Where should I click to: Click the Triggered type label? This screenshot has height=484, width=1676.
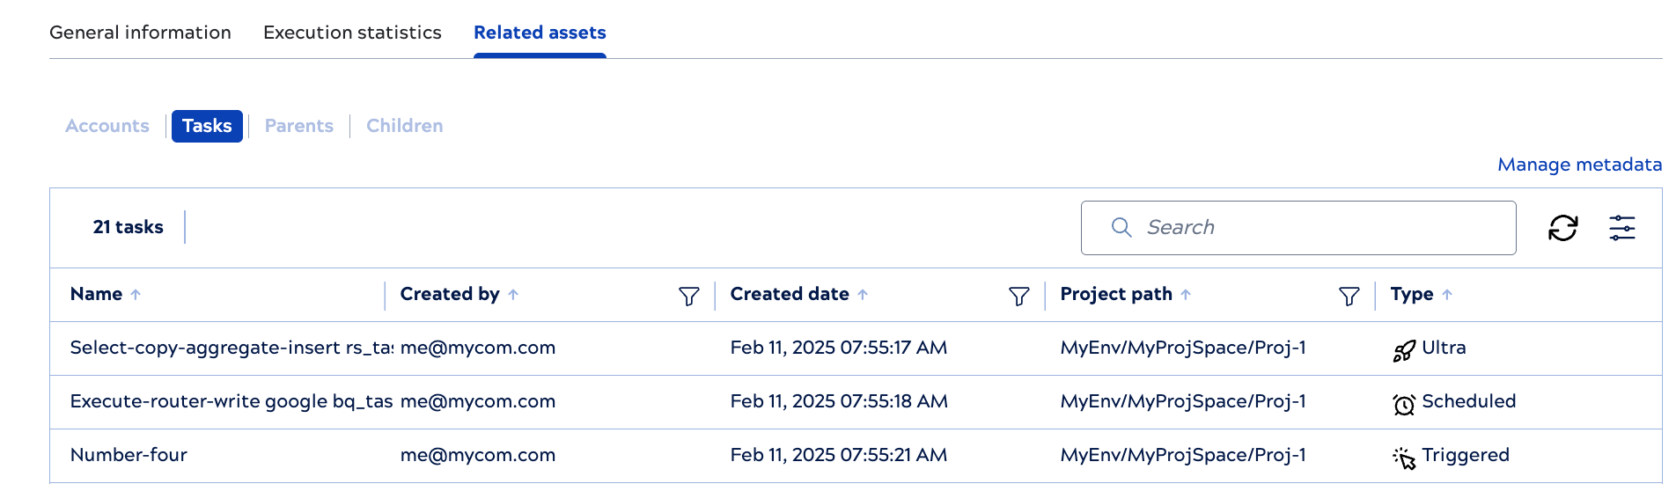click(1466, 455)
